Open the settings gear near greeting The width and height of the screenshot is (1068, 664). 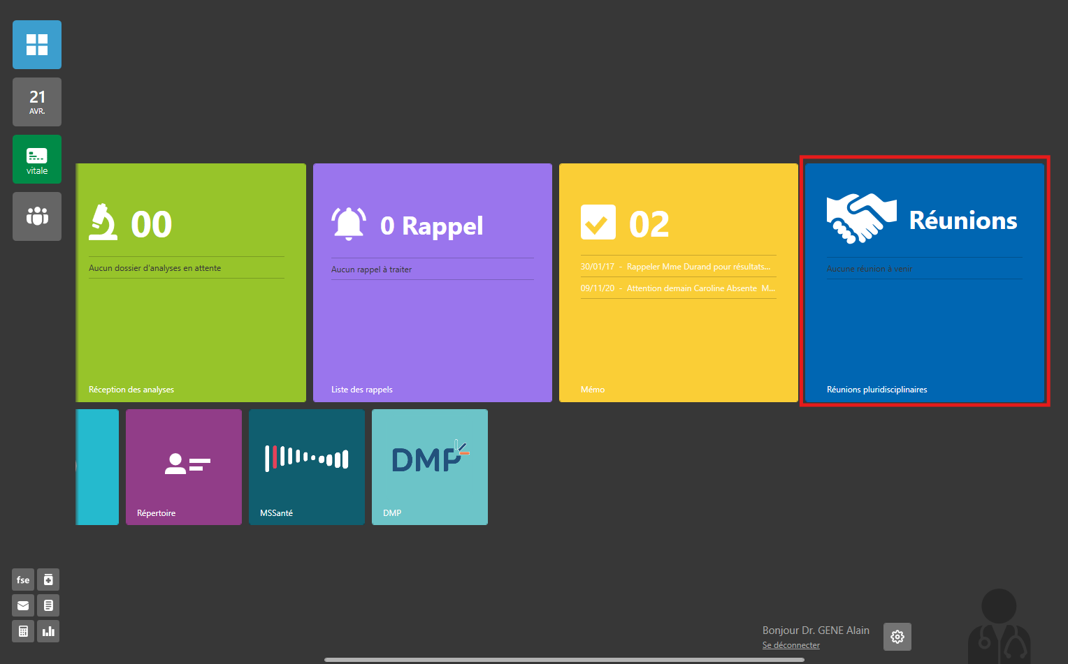tap(897, 637)
